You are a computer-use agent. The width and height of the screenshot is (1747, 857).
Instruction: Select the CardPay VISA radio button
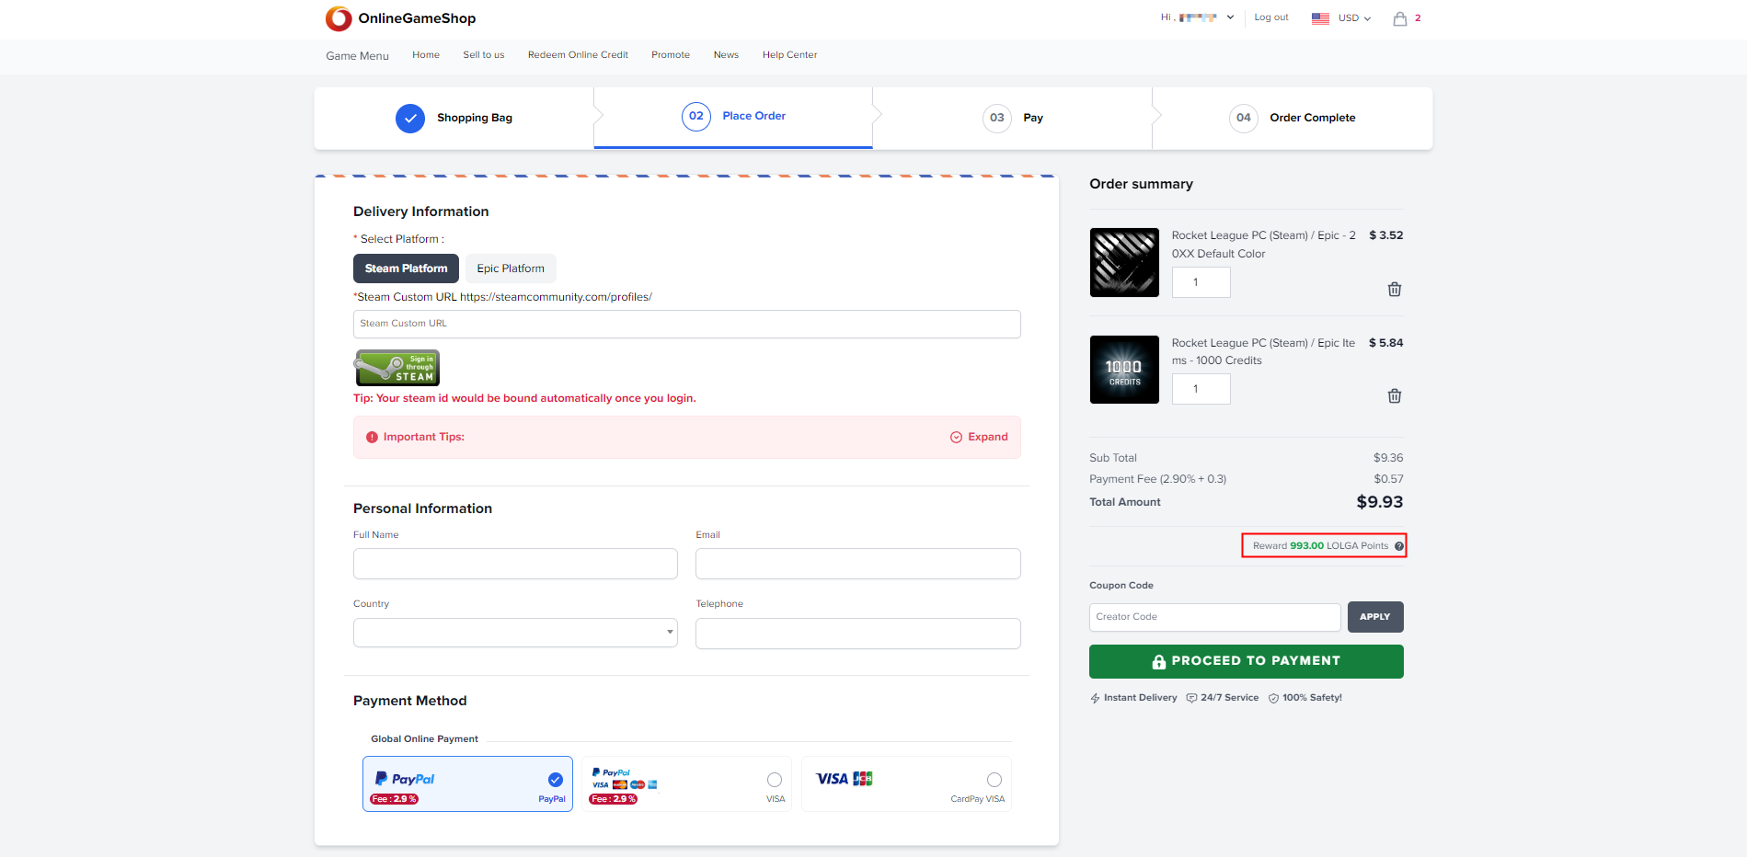click(994, 780)
